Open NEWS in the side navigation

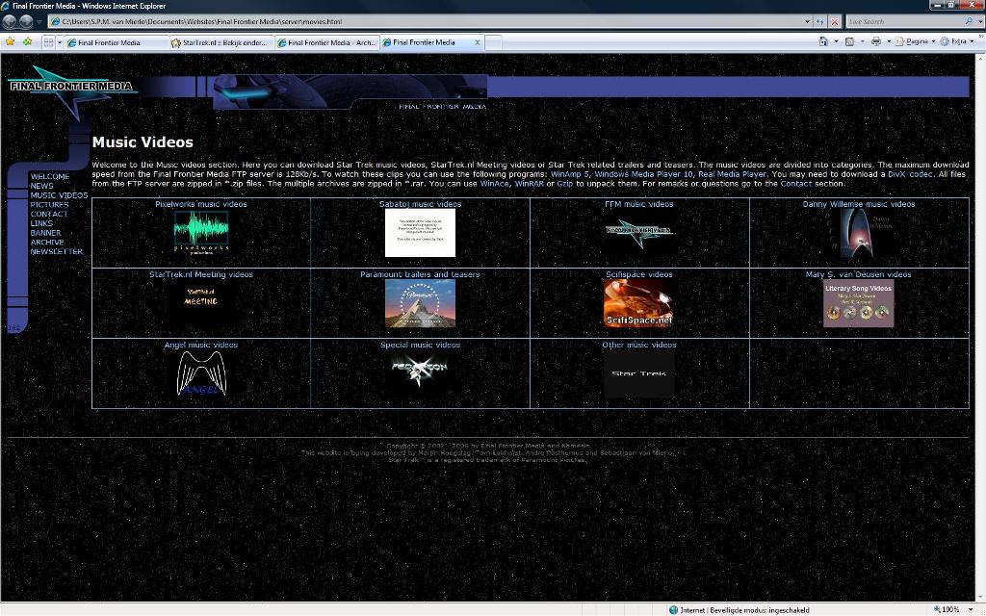(41, 186)
